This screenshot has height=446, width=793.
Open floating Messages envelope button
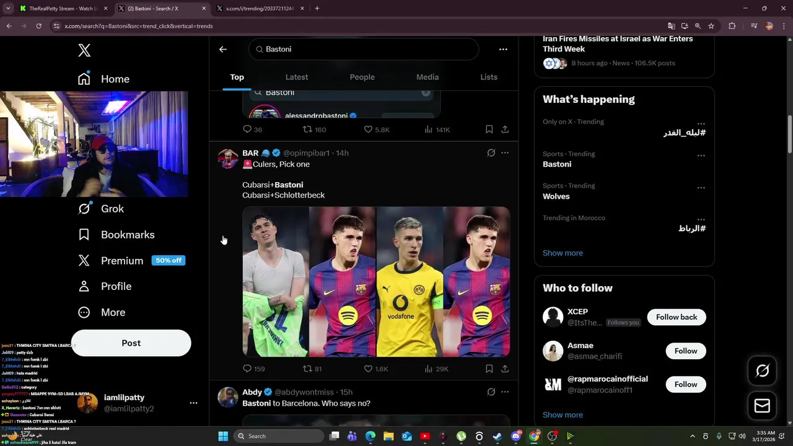point(762,406)
